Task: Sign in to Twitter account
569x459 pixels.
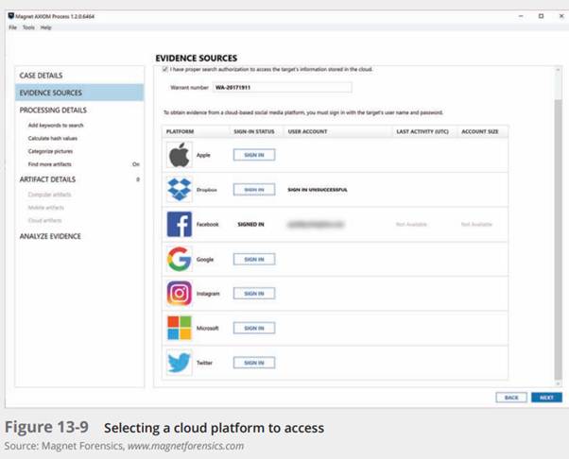Action: pyautogui.click(x=254, y=363)
